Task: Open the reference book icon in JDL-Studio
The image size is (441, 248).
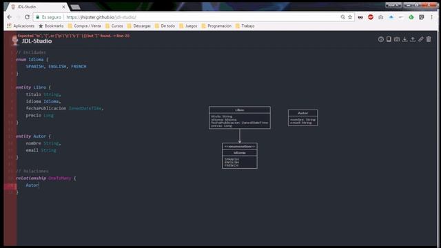Action: [x=389, y=39]
